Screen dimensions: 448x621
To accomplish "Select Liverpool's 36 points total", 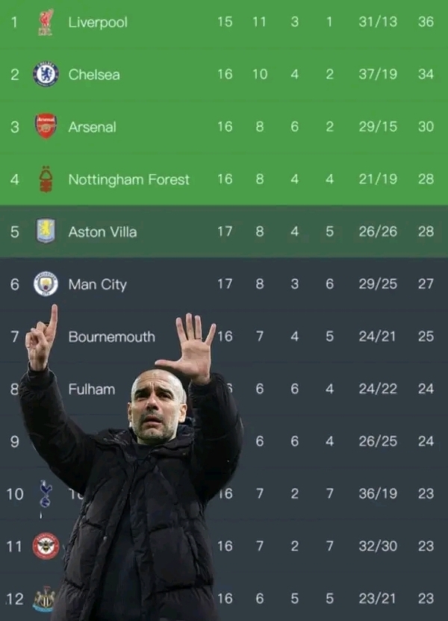I will click(426, 22).
